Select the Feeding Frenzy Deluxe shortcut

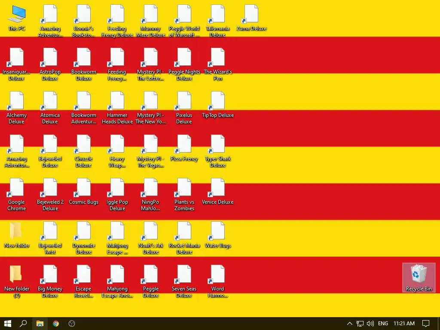[x=117, y=21]
